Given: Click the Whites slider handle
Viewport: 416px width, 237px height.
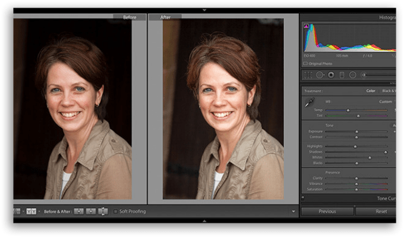Looking at the screenshot, I should [370, 158].
